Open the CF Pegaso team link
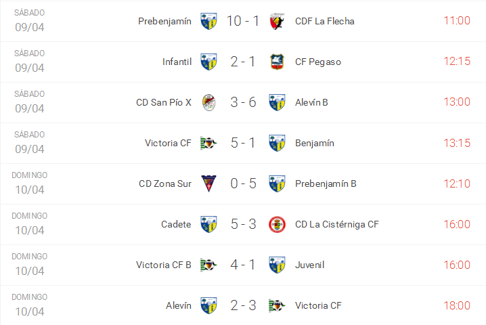The image size is (486, 325). (x=318, y=62)
